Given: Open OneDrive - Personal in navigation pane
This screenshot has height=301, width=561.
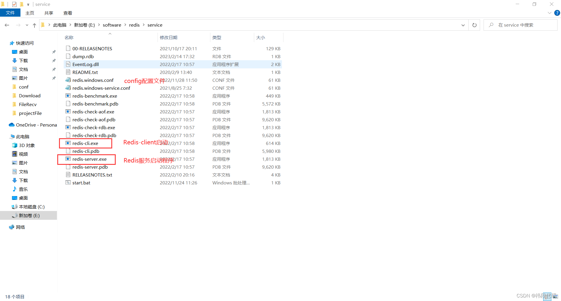Looking at the screenshot, I should [x=36, y=125].
